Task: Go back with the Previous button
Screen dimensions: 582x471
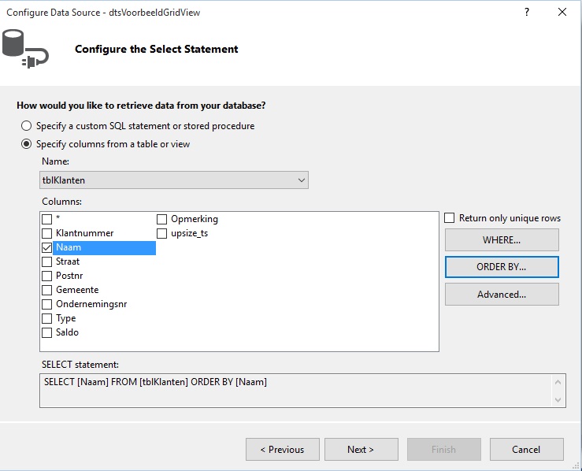Action: tap(283, 450)
